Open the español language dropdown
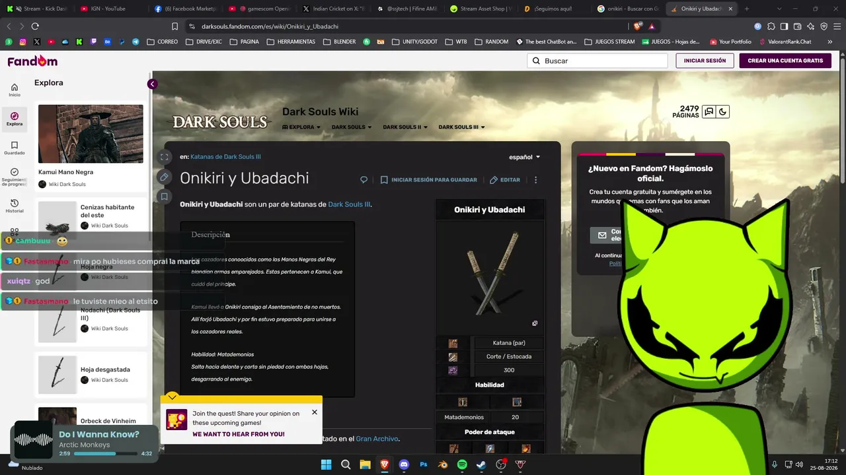846x475 pixels. click(x=525, y=157)
